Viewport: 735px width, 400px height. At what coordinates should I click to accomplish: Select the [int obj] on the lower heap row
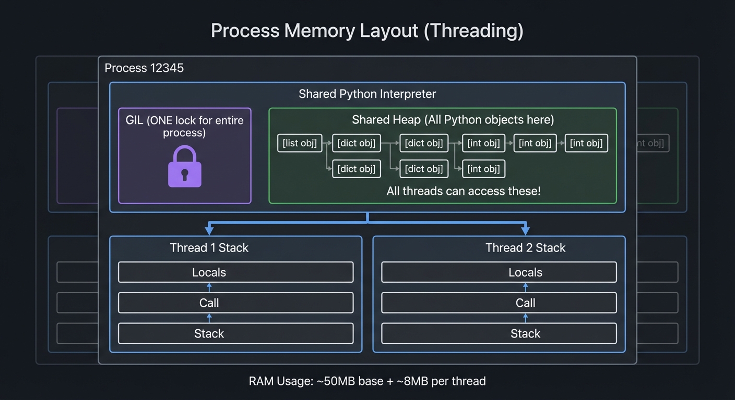[x=483, y=169]
